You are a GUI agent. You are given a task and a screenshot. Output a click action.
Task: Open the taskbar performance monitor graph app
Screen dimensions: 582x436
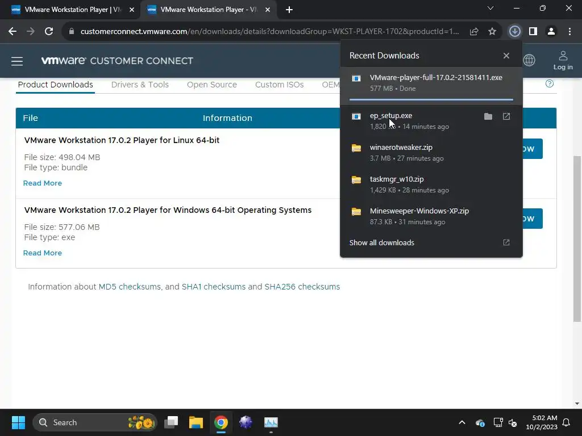271,422
